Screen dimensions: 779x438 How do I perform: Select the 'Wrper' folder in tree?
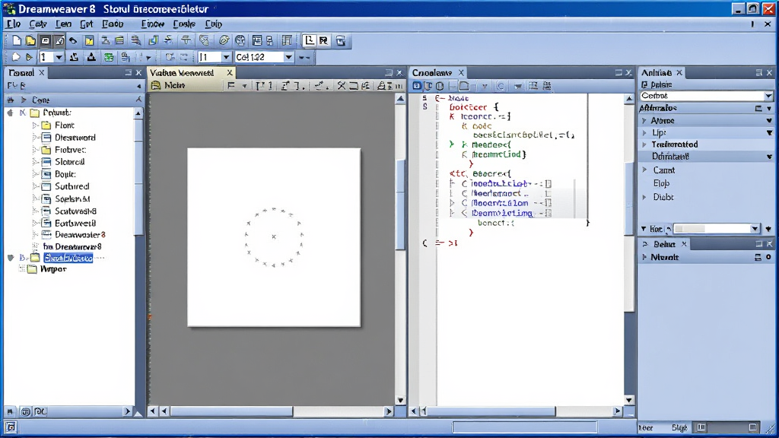[x=53, y=269]
